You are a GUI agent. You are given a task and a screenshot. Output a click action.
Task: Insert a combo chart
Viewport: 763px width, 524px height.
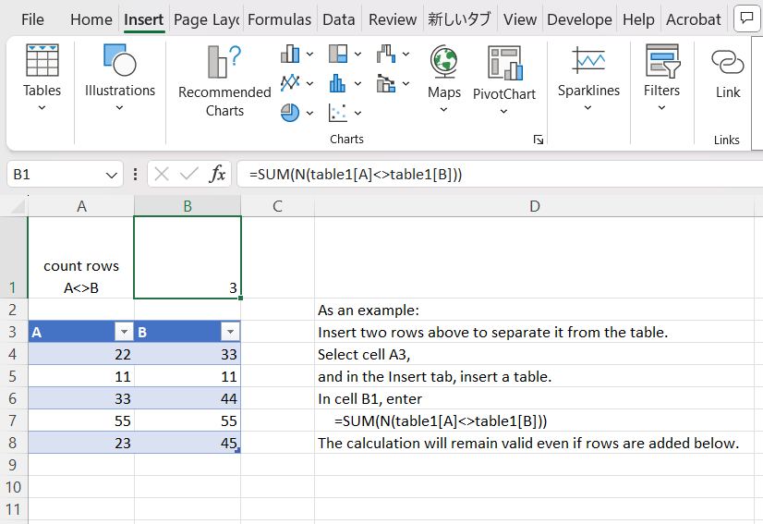point(386,83)
